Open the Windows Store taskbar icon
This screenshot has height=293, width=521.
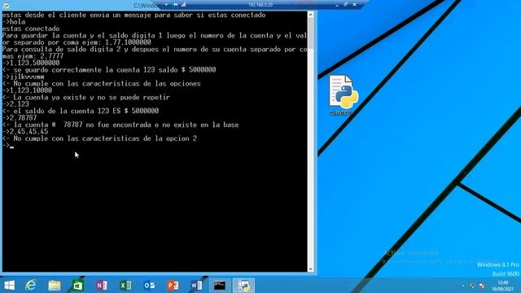(78, 286)
